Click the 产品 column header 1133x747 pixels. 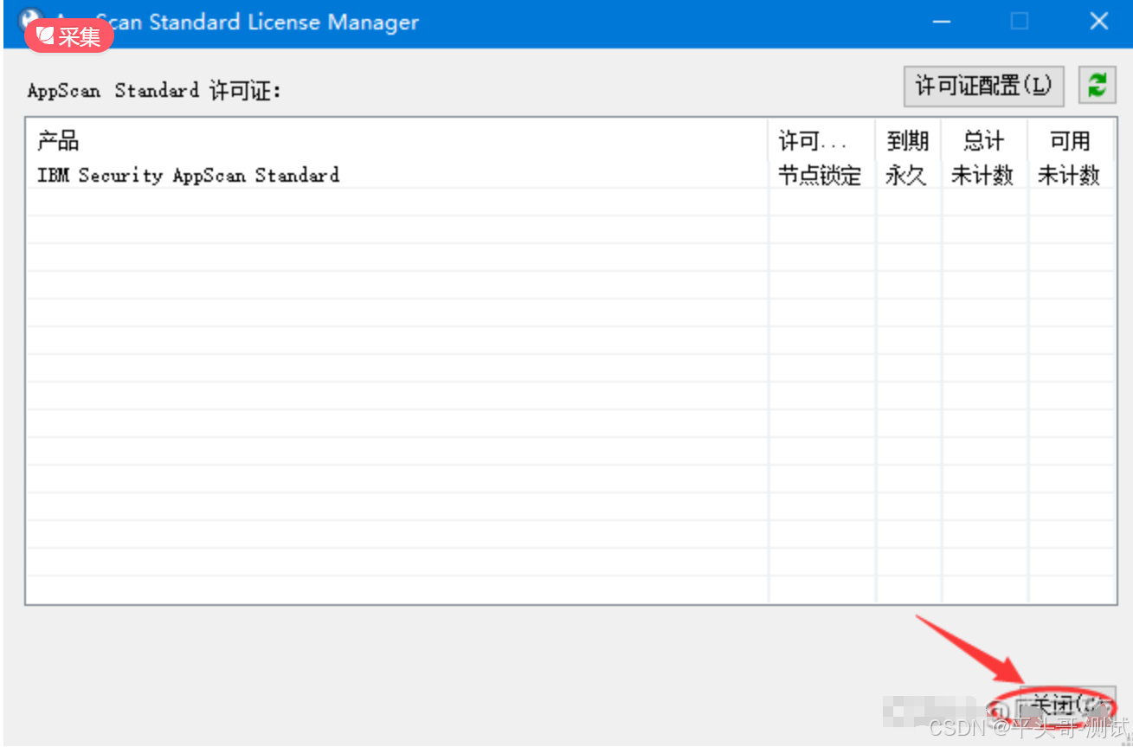tap(58, 141)
